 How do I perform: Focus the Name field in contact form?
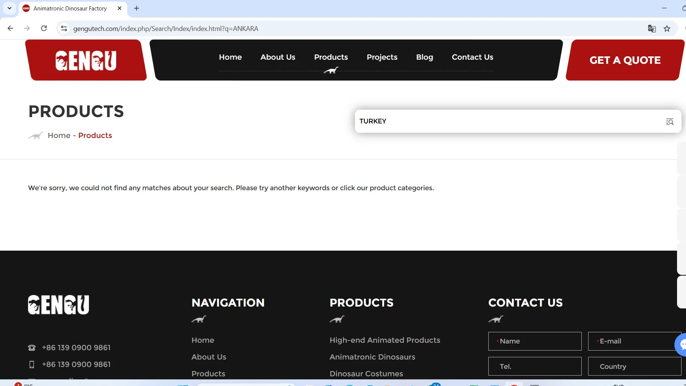pos(535,341)
